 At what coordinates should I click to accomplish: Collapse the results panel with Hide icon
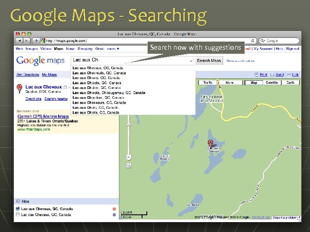[18, 201]
